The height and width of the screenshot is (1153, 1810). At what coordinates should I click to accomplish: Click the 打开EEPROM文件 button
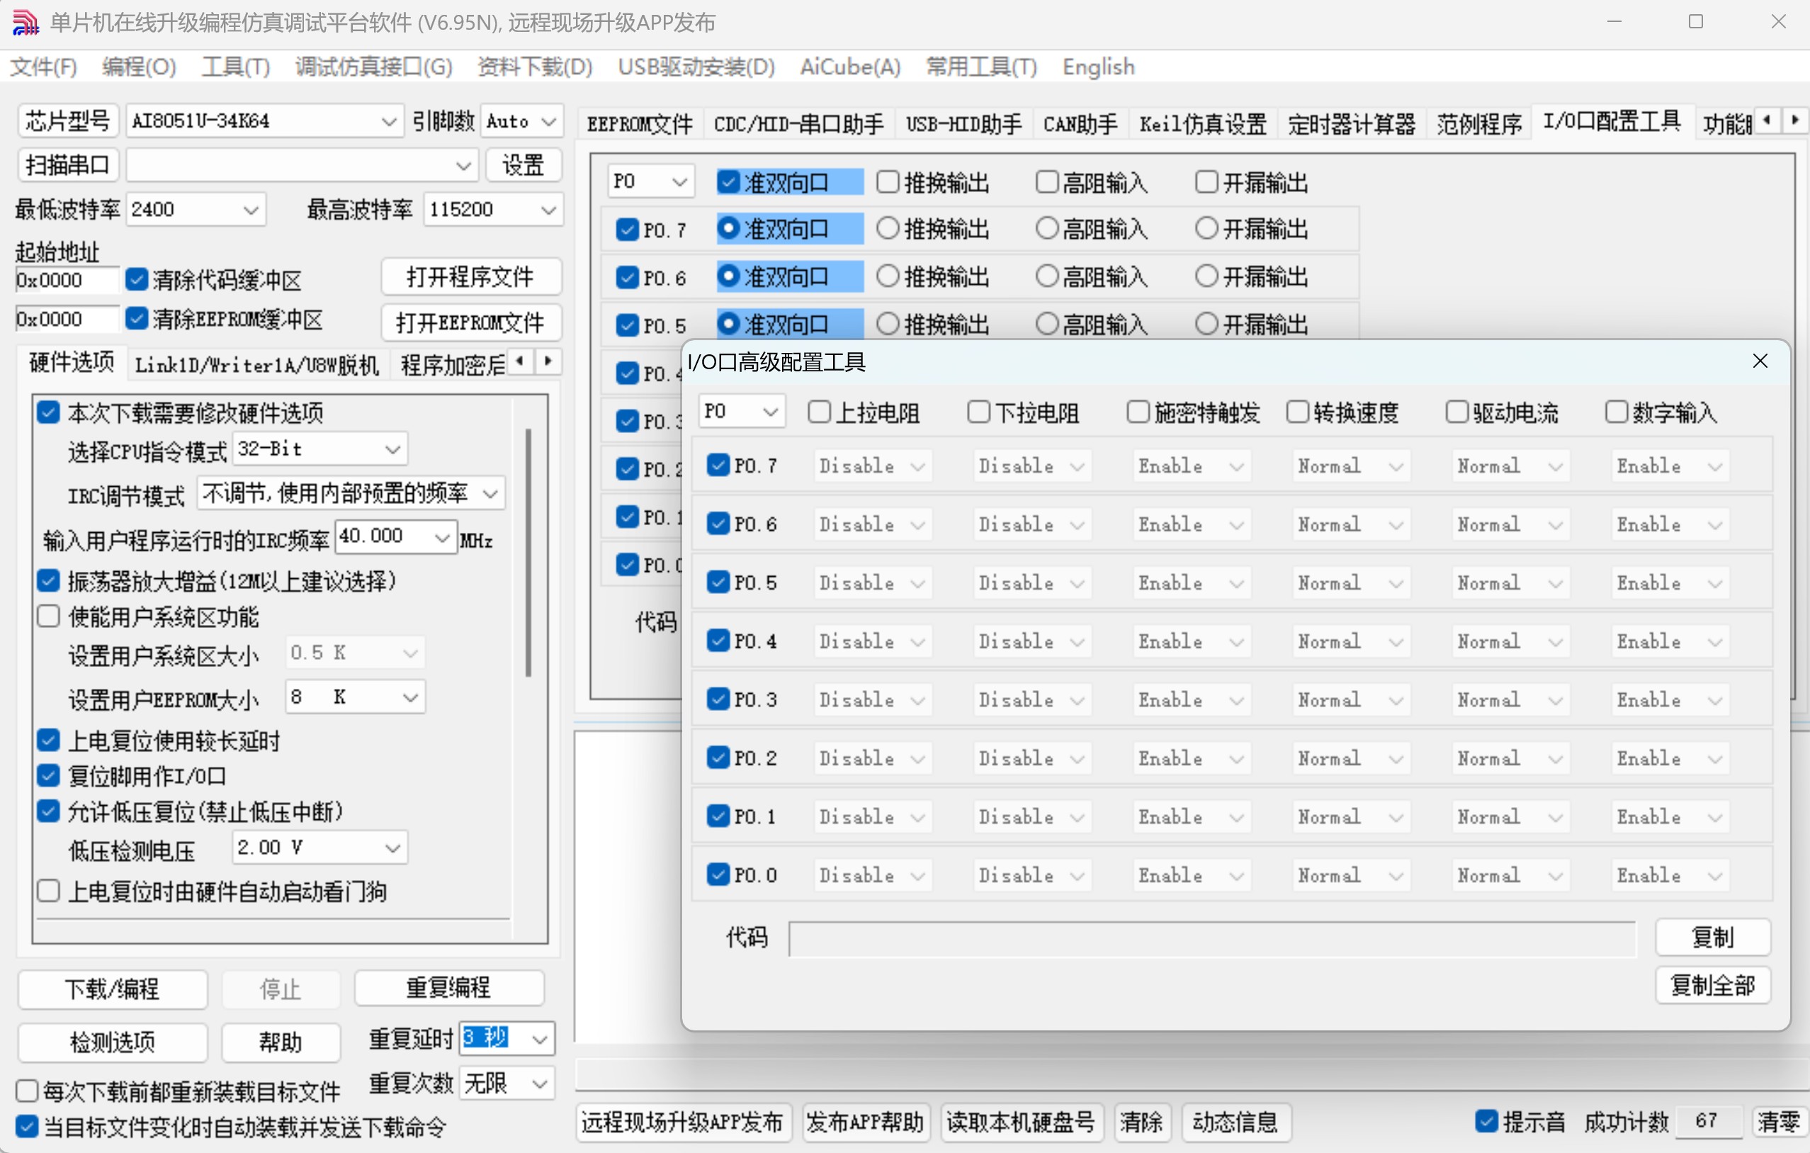pyautogui.click(x=471, y=322)
